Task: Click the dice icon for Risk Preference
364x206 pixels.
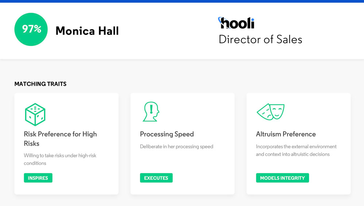Action: (35, 114)
